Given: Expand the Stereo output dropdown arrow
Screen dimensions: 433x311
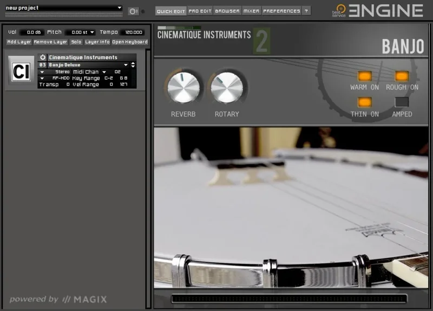Looking at the screenshot, I should pos(42,72).
